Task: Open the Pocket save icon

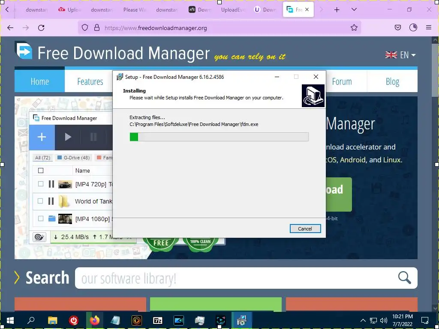Action: tap(398, 28)
